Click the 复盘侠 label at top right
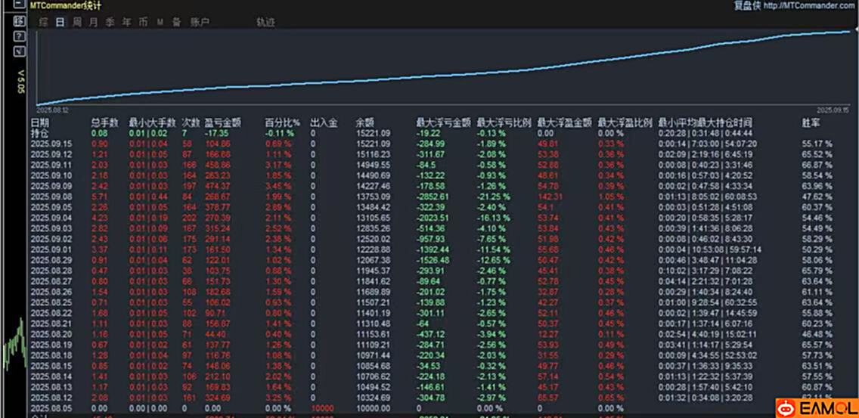Screen dimensions: 859x418 tap(747, 5)
